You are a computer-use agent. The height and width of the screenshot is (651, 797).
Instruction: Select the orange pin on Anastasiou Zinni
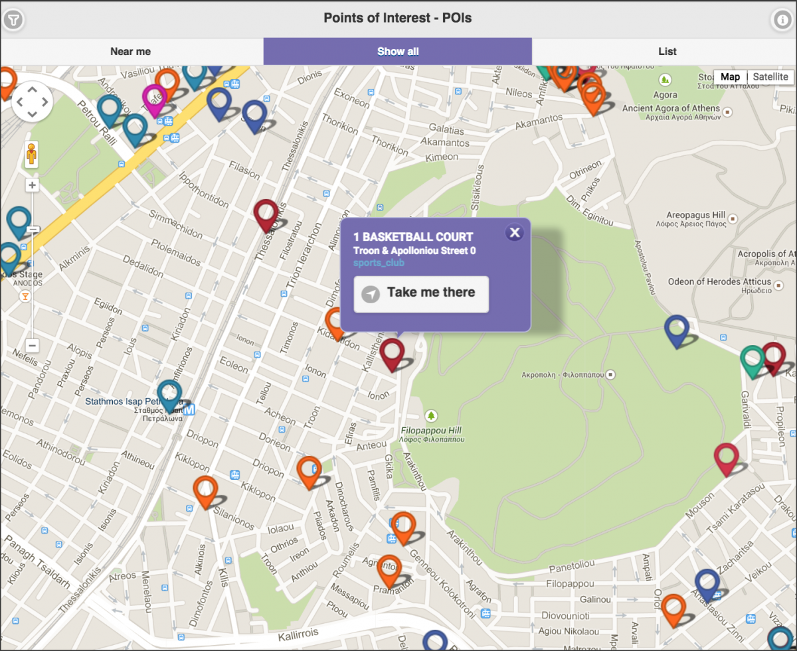pos(673,611)
